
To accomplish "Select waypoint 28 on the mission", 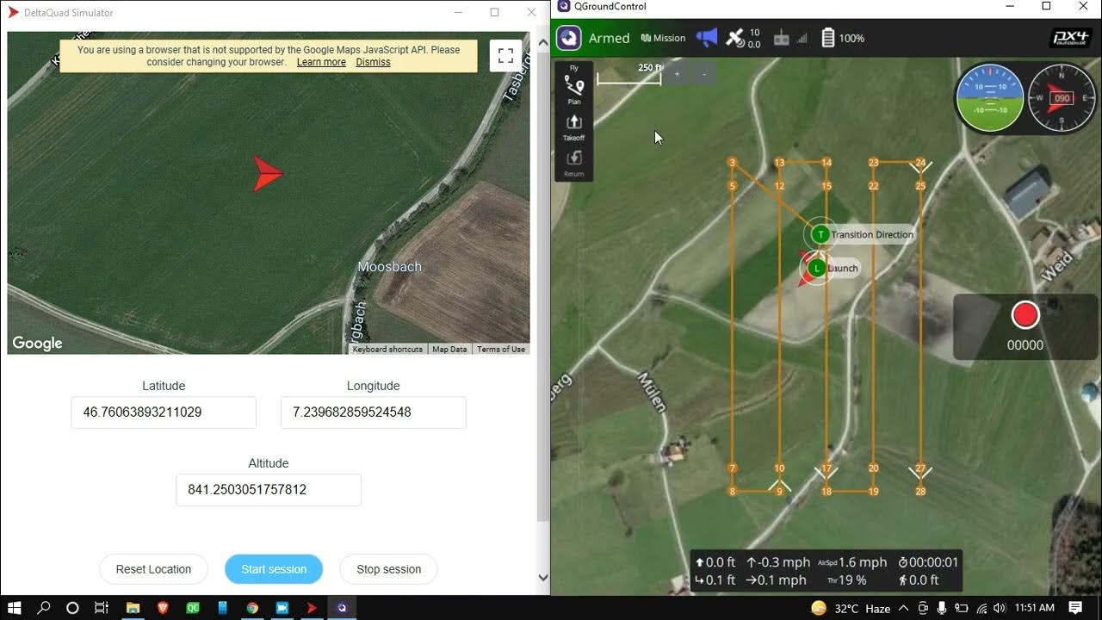I will 920,492.
